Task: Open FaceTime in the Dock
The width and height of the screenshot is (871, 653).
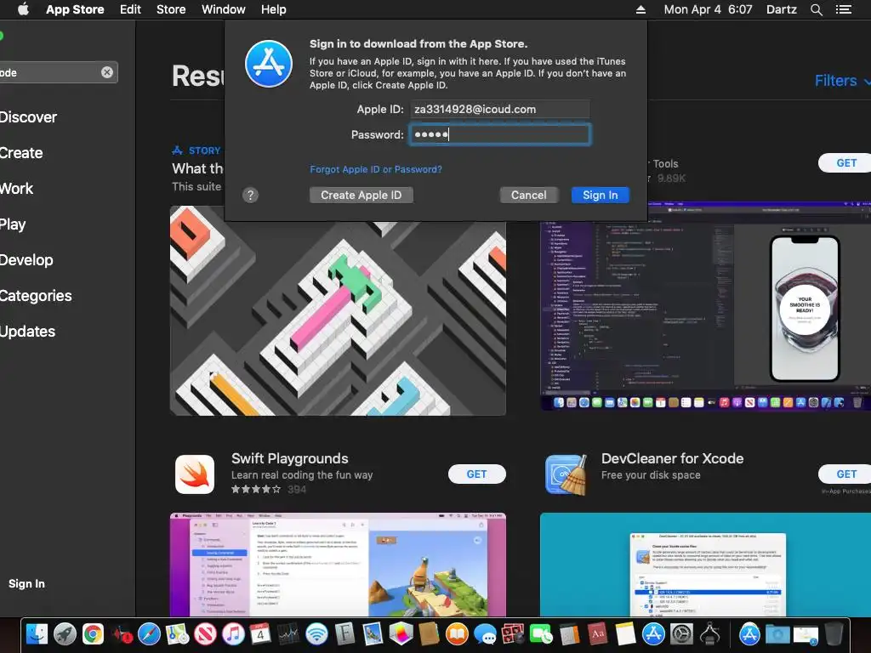Action: click(541, 633)
